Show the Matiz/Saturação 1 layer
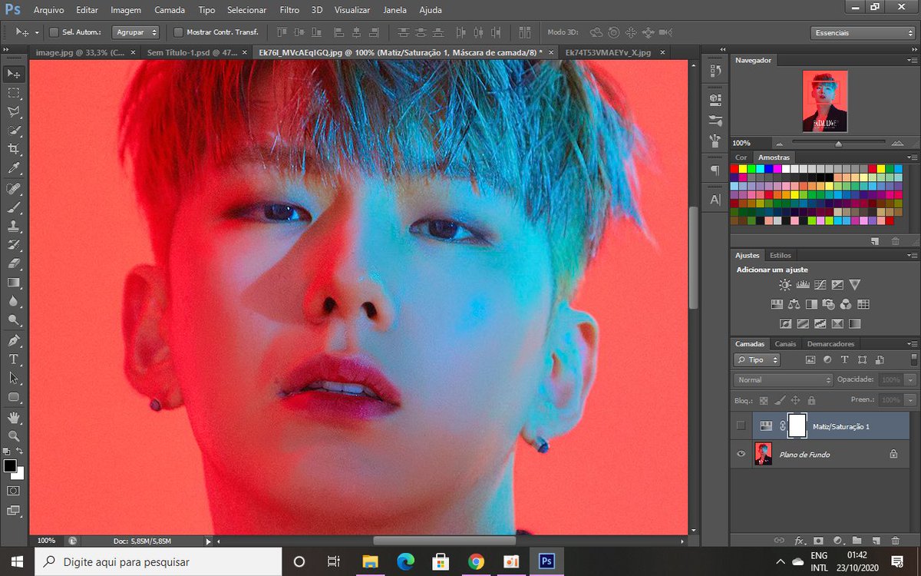Image resolution: width=921 pixels, height=576 pixels. (741, 425)
